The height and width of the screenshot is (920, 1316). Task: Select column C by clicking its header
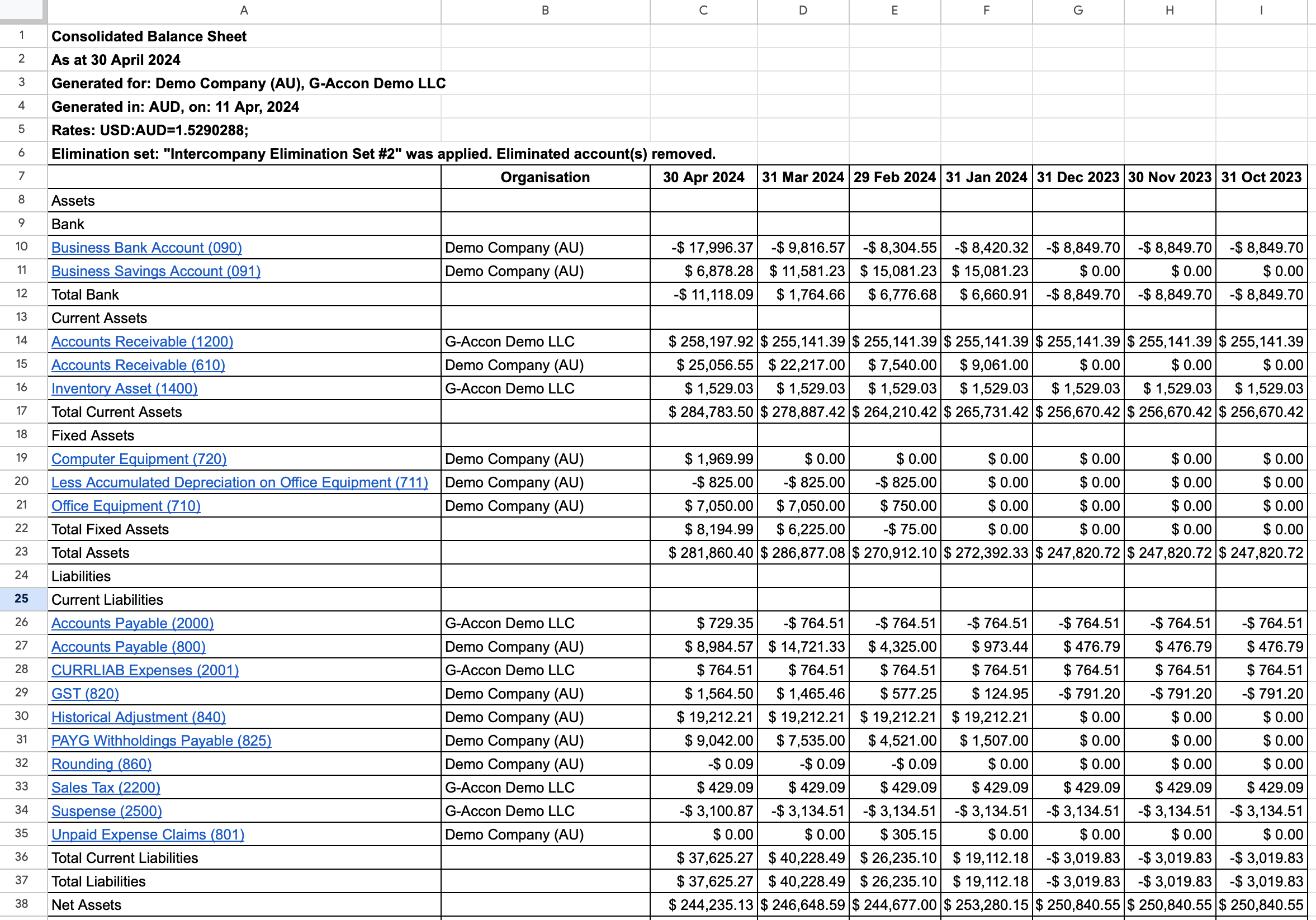pyautogui.click(x=703, y=10)
